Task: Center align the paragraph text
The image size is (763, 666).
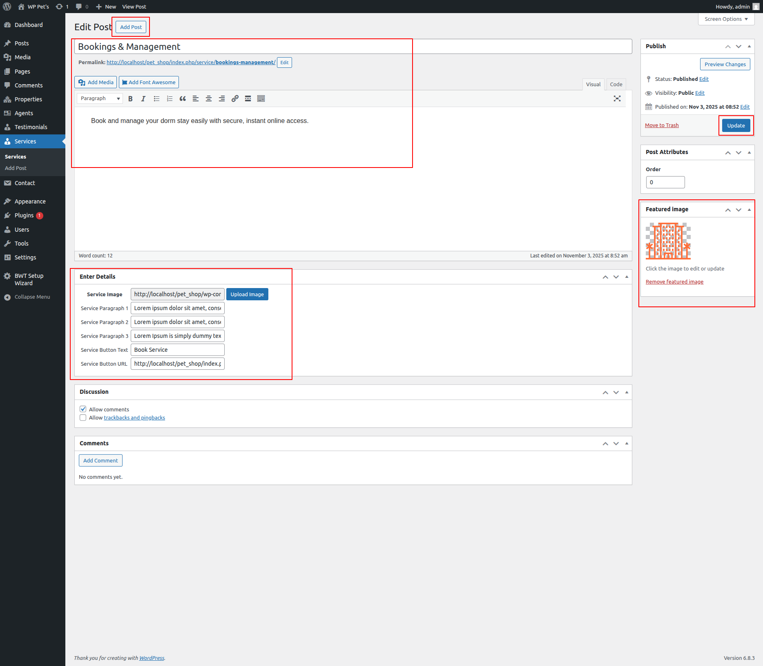Action: tap(209, 98)
